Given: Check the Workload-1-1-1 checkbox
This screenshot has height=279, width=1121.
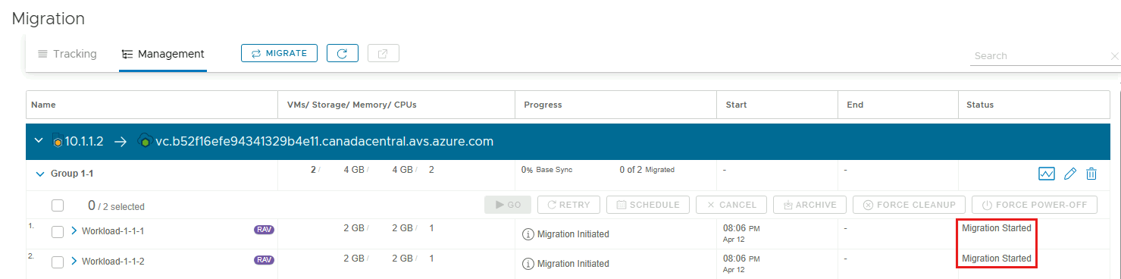Looking at the screenshot, I should [x=58, y=231].
